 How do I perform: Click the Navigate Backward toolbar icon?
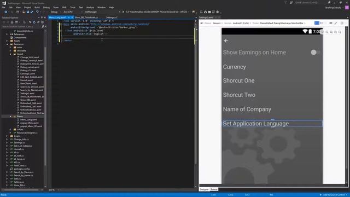pyautogui.click(x=5, y=12)
